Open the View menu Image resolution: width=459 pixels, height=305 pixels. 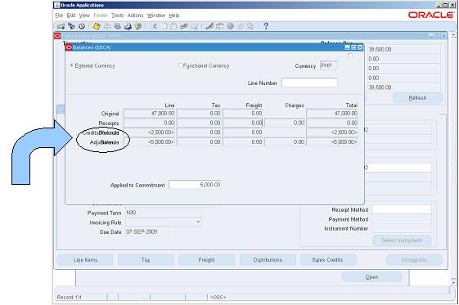pyautogui.click(x=84, y=16)
